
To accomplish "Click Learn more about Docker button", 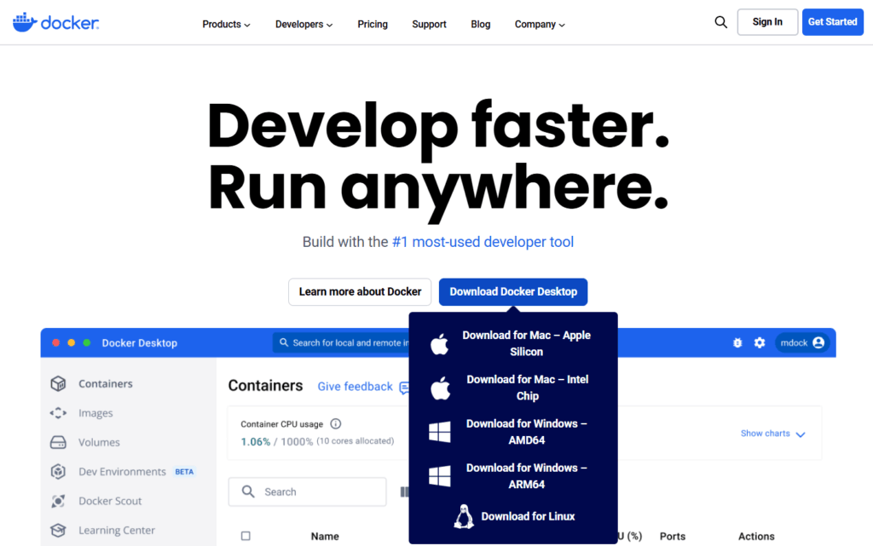I will pyautogui.click(x=360, y=292).
